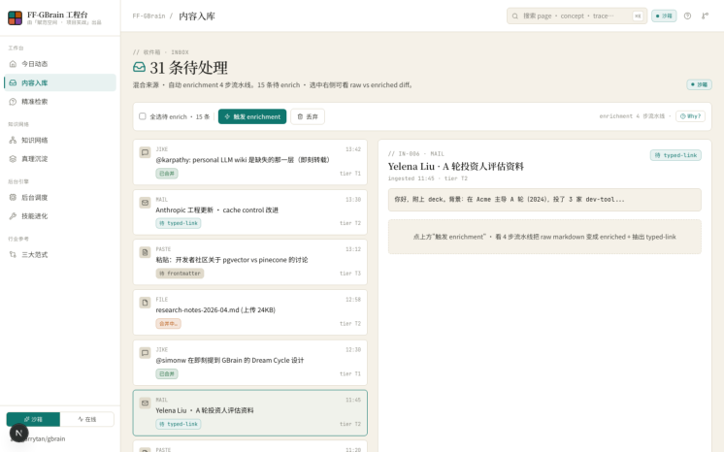Click mail icon on the Yelena Liu card
724x452 pixels.
(145, 404)
